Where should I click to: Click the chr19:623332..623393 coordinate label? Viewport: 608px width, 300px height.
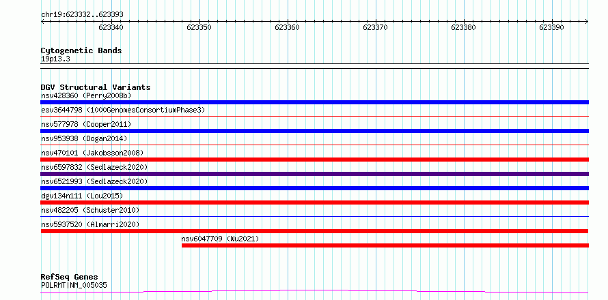(82, 15)
